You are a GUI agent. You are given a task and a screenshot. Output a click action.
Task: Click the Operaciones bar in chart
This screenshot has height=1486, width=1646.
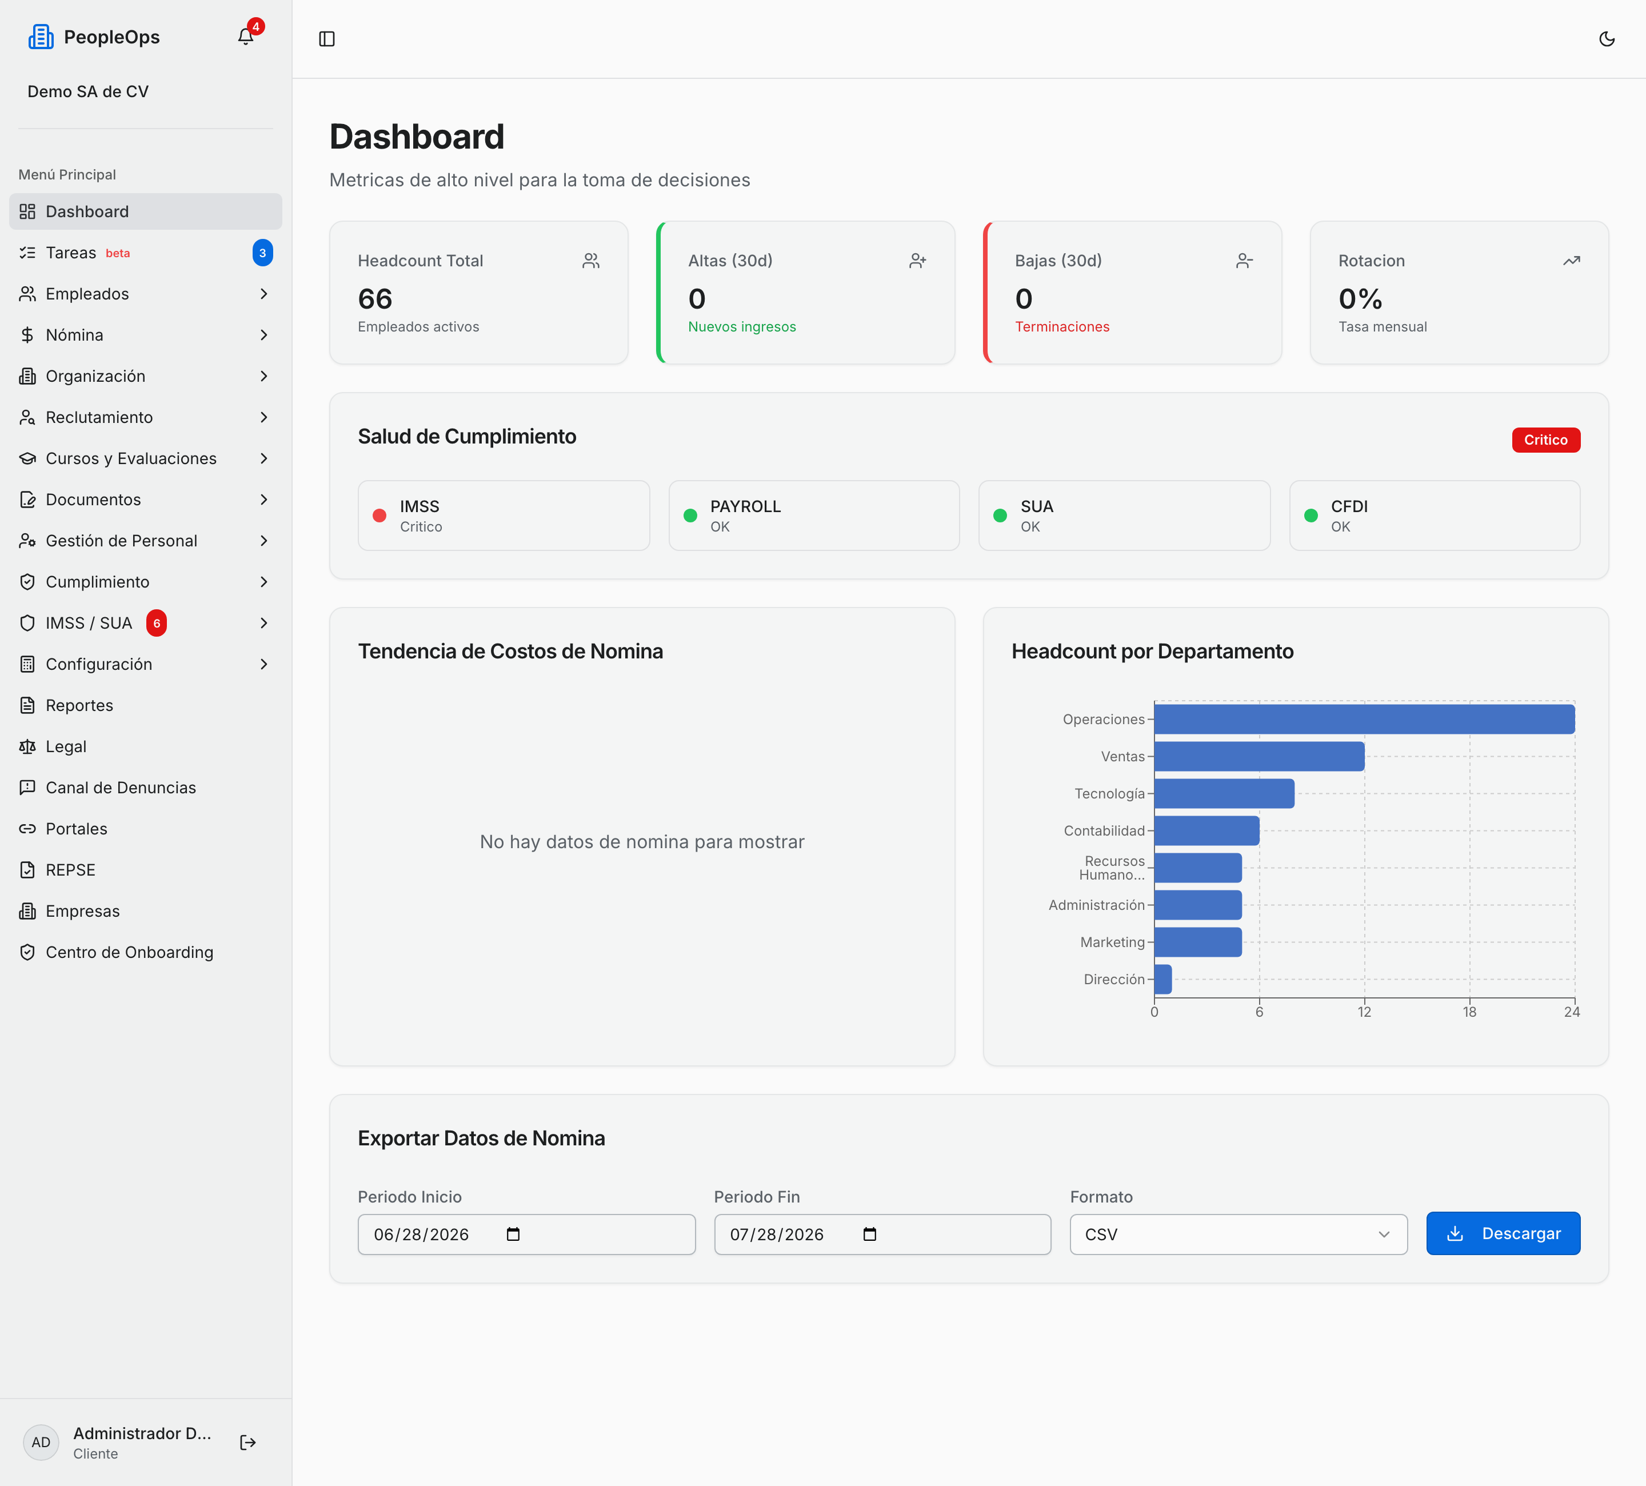click(1364, 720)
